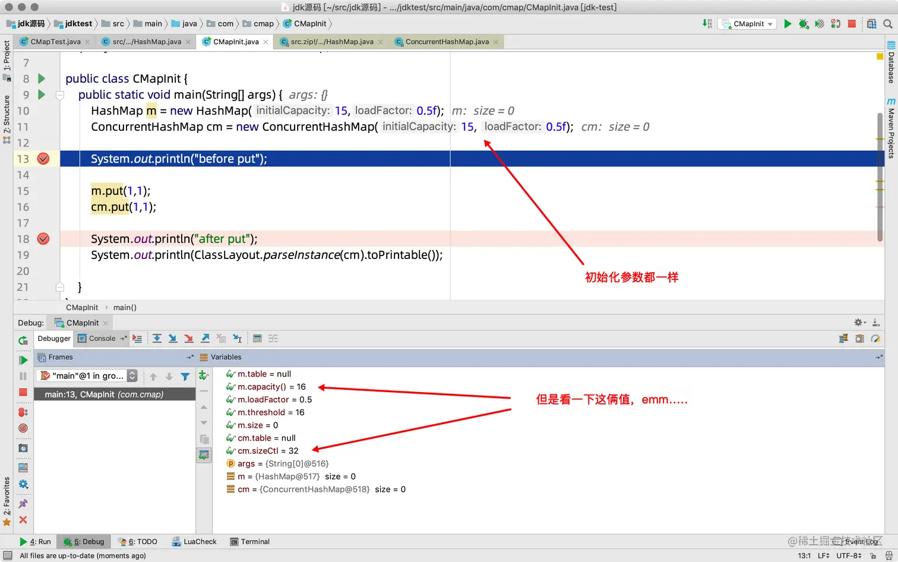
Task: Open the Terminal tool window
Action: (250, 542)
